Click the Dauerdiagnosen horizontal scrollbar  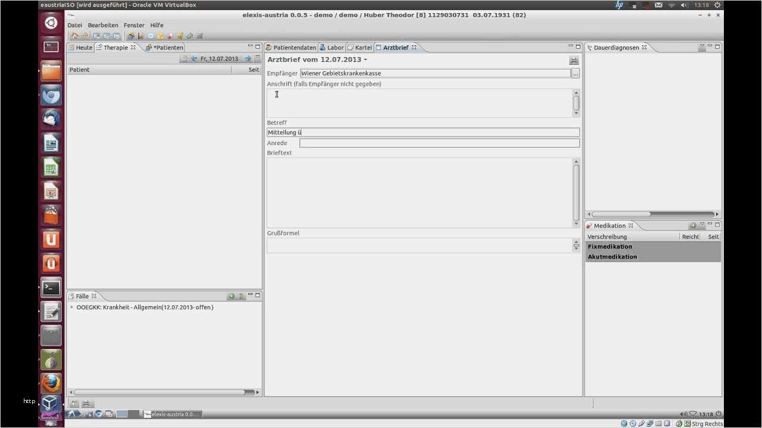(621, 214)
